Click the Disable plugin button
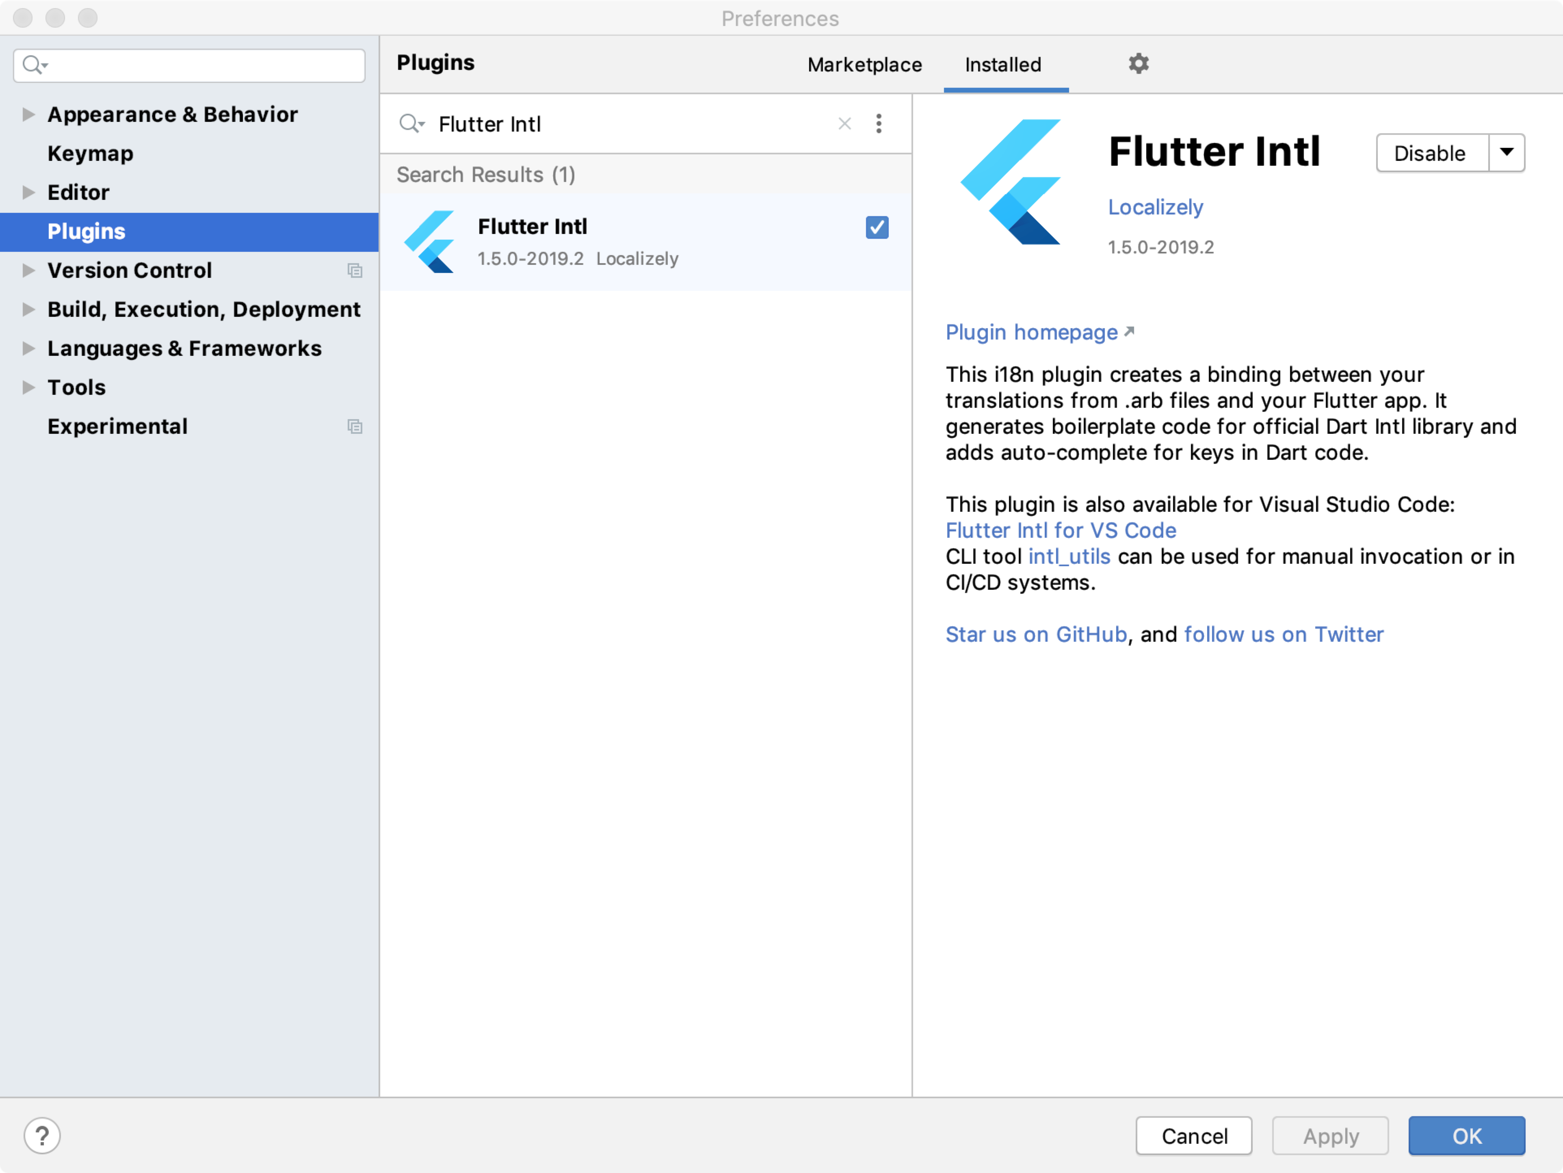 [1431, 153]
